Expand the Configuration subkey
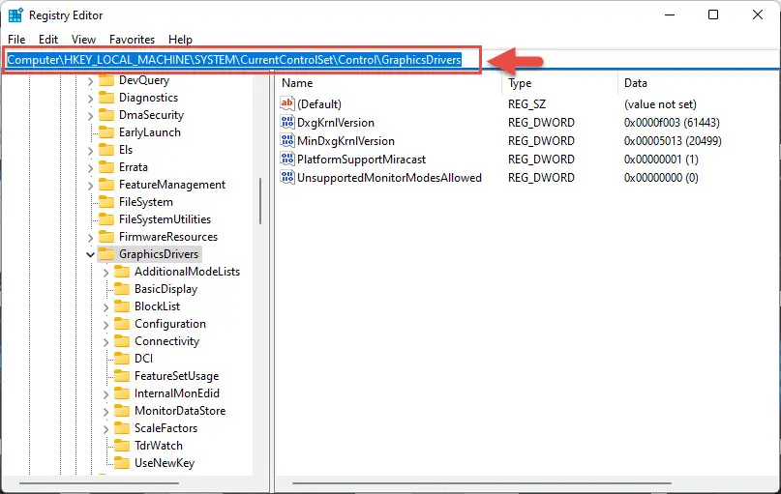781x494 pixels. tap(105, 325)
